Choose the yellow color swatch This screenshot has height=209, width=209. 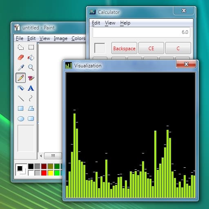(51, 173)
